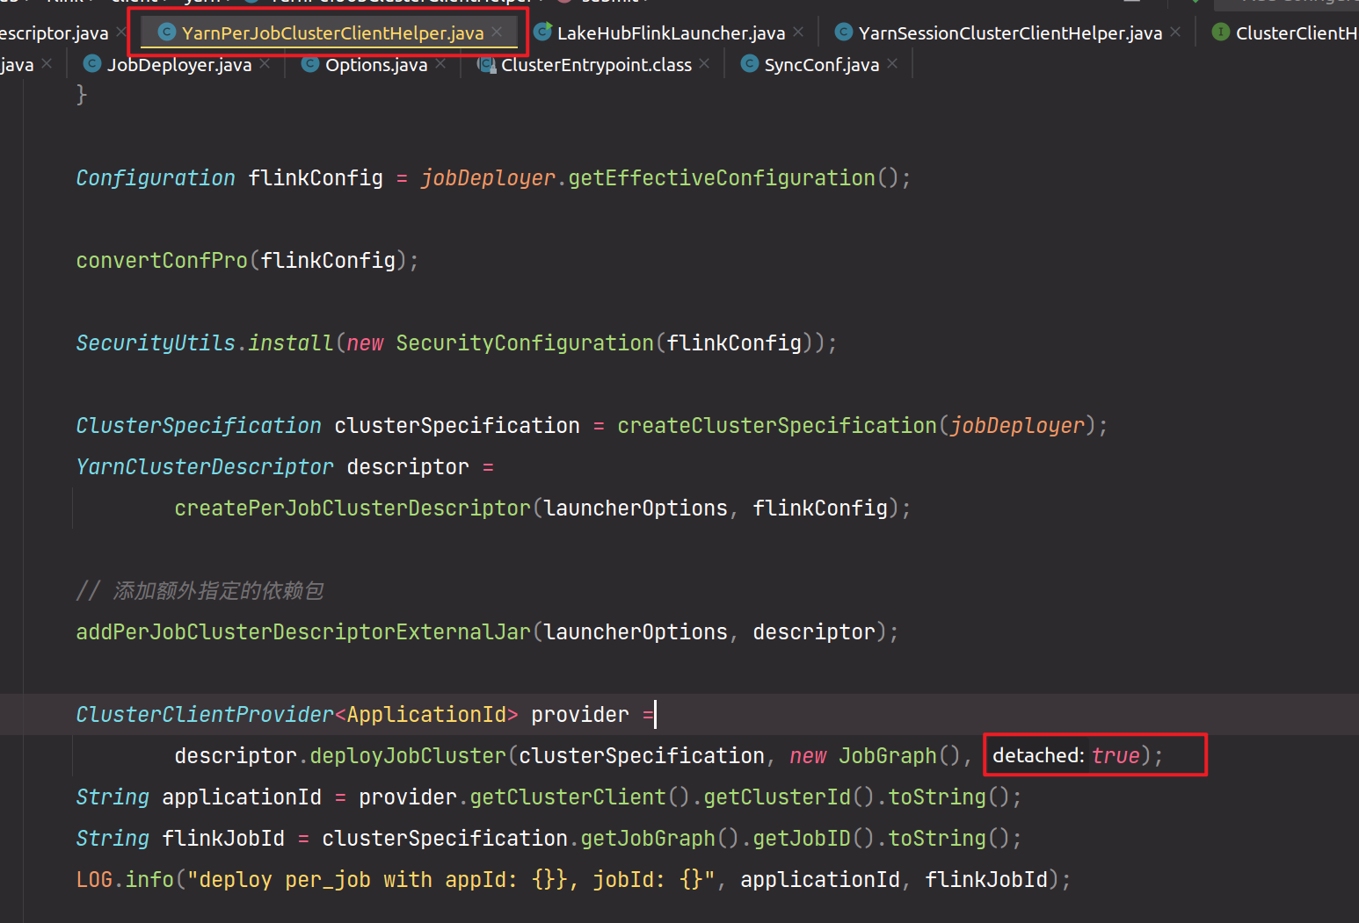Click the green class icon on LakeHubFlinkLauncher.java tab

pos(541,32)
